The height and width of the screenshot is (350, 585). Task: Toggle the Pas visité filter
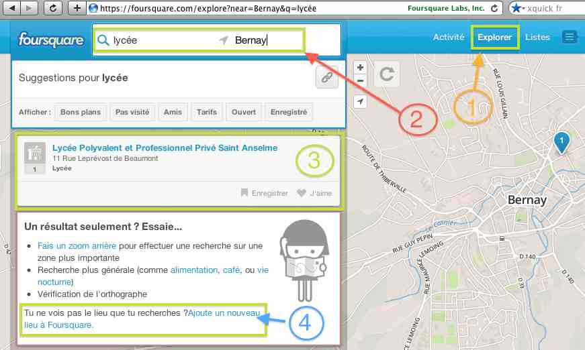132,112
